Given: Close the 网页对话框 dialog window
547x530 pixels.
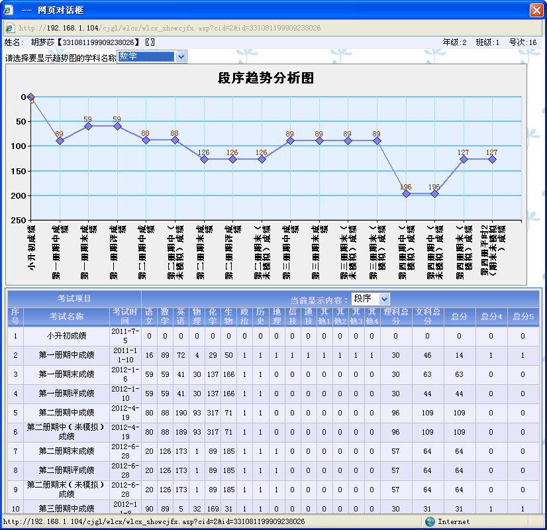Looking at the screenshot, I should (x=536, y=10).
